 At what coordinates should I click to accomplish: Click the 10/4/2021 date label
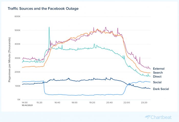click(x=27, y=105)
